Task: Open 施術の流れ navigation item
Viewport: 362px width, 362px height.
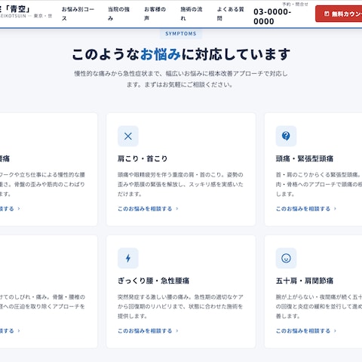Action: [x=191, y=14]
